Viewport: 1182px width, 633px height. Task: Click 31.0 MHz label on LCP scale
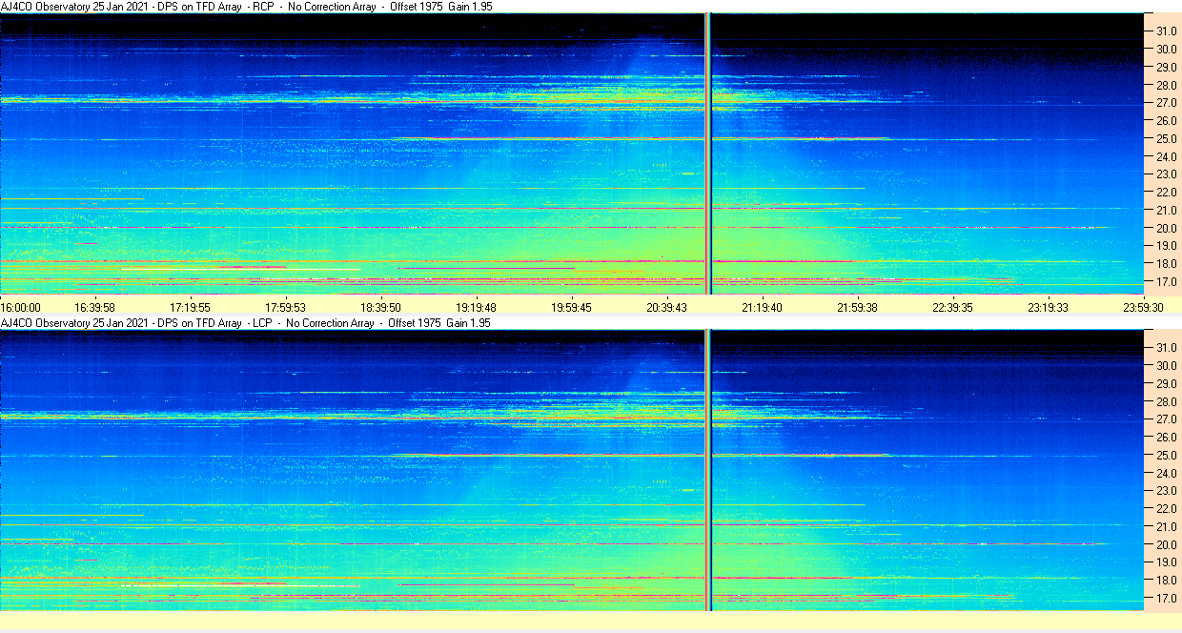1167,347
